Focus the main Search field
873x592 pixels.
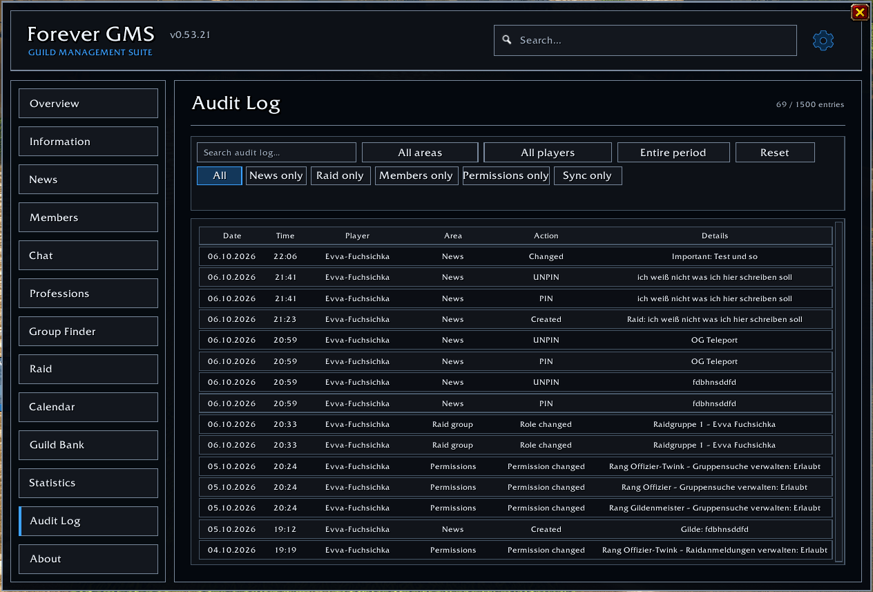click(645, 40)
